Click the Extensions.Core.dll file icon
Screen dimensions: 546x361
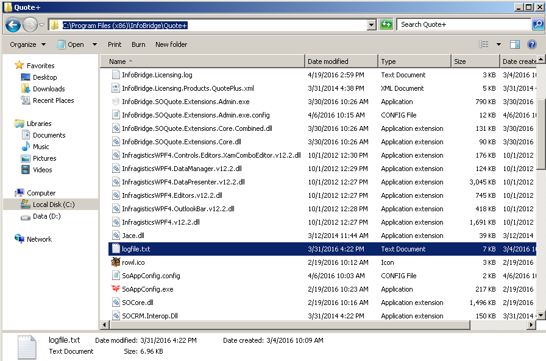click(116, 142)
